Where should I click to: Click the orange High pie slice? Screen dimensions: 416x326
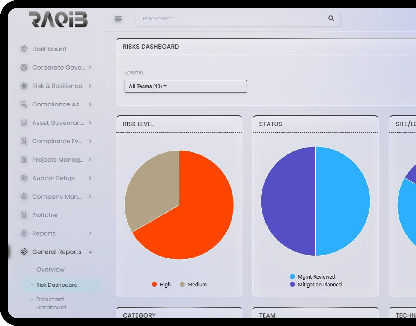coord(200,219)
